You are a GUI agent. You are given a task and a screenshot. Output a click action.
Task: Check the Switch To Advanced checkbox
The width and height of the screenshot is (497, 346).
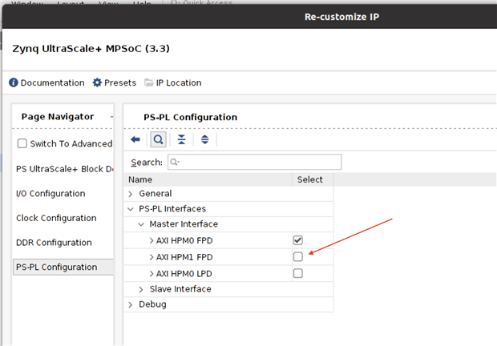click(22, 143)
